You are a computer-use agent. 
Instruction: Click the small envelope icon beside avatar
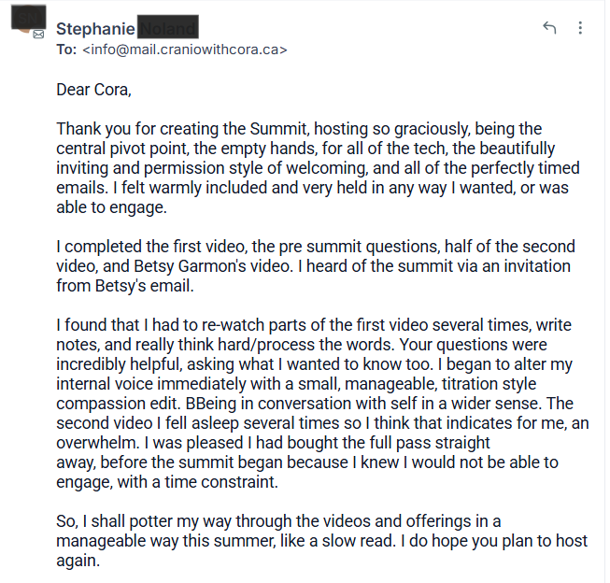point(39,34)
